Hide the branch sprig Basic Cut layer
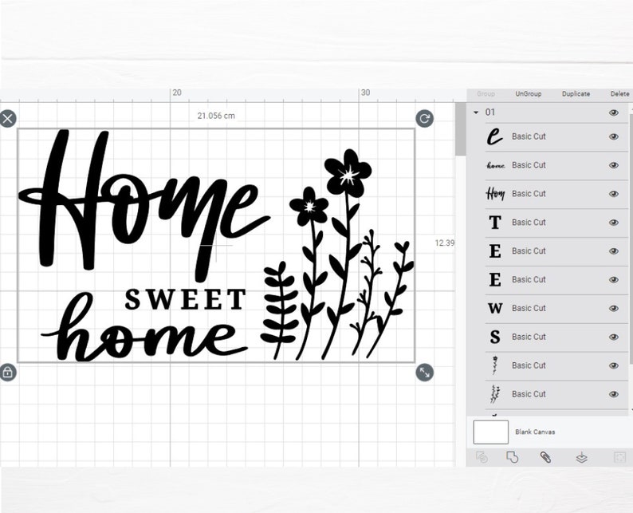 (614, 394)
